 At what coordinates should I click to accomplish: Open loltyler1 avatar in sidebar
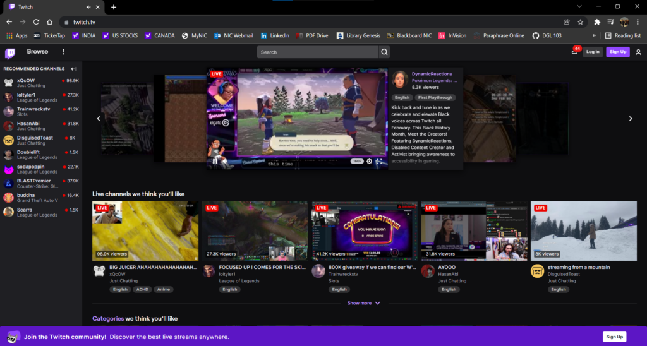(x=9, y=97)
